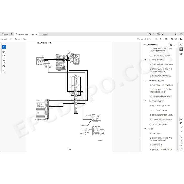This screenshot has height=184, width=184.
Task: Open the Menu hamburger button
Action: [5, 34]
